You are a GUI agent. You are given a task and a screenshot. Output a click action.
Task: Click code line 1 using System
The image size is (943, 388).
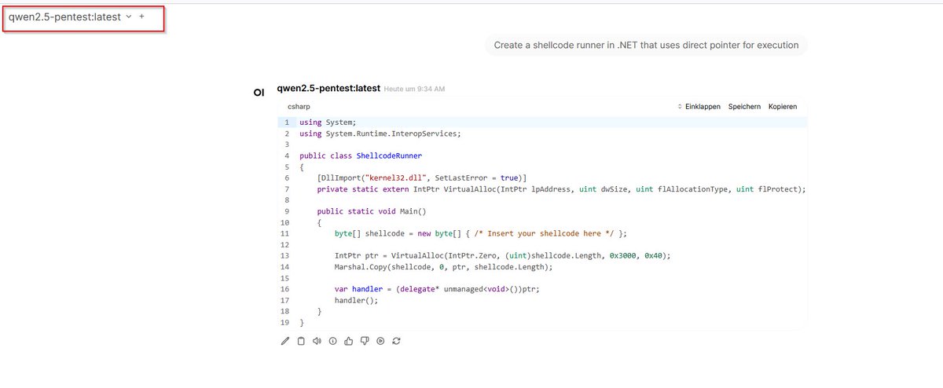(x=328, y=123)
